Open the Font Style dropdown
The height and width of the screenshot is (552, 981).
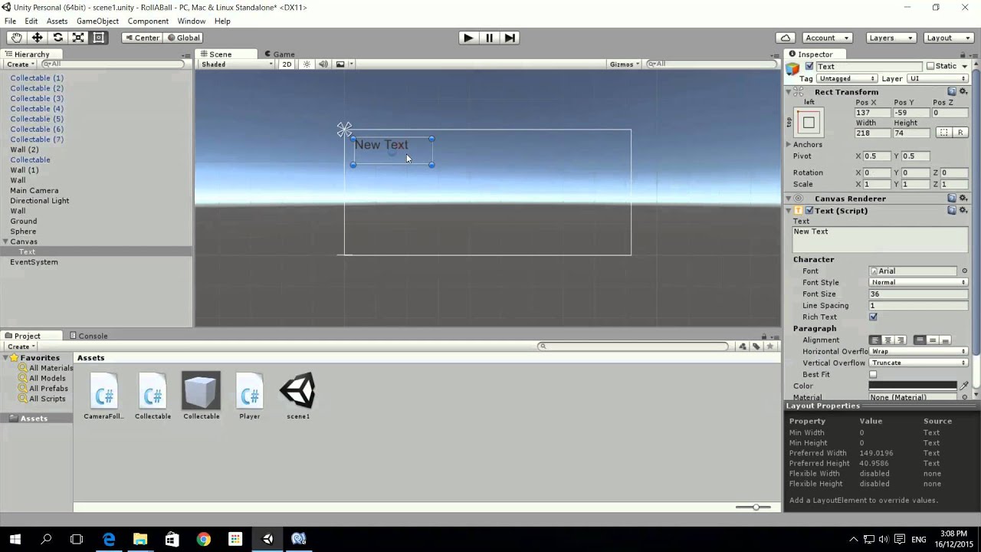point(918,283)
